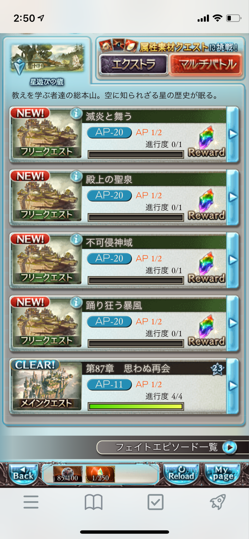This screenshot has width=249, height=539.
Task: Open the browser hamburger menu icon
Action: (x=31, y=502)
